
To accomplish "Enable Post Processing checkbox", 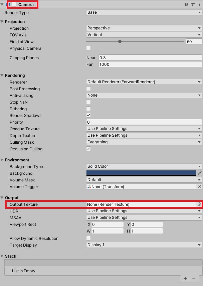I will click(88, 89).
